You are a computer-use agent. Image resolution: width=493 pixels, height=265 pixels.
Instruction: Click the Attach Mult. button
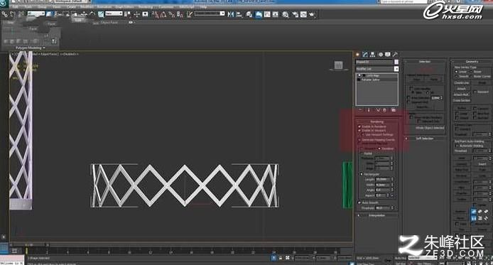click(462, 94)
